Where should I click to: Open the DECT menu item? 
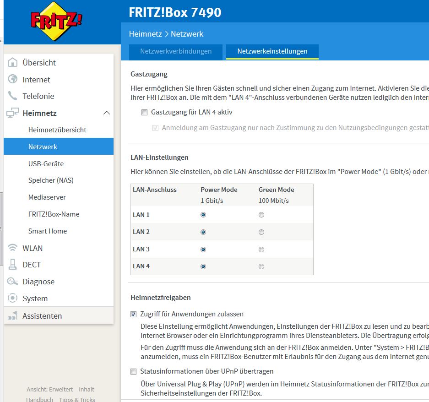coord(59,265)
